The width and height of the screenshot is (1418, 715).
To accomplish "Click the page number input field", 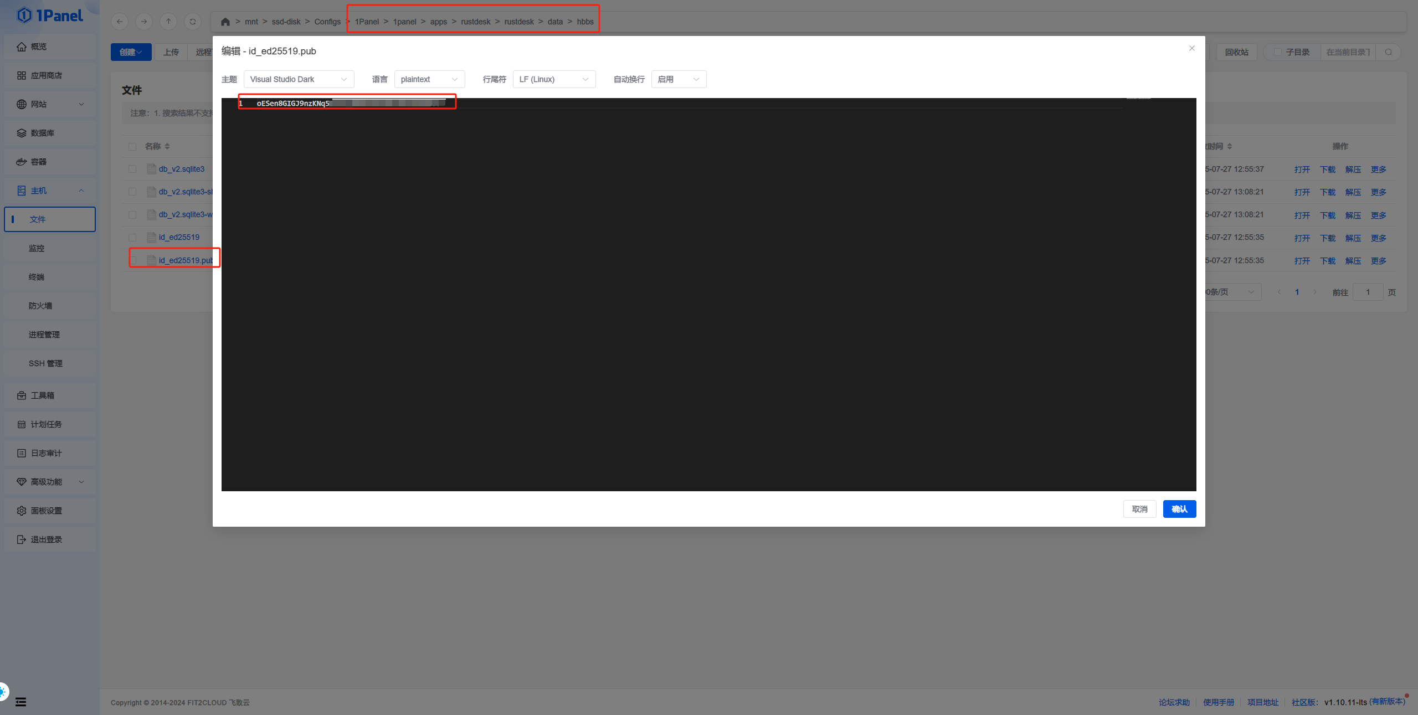I will pyautogui.click(x=1368, y=292).
